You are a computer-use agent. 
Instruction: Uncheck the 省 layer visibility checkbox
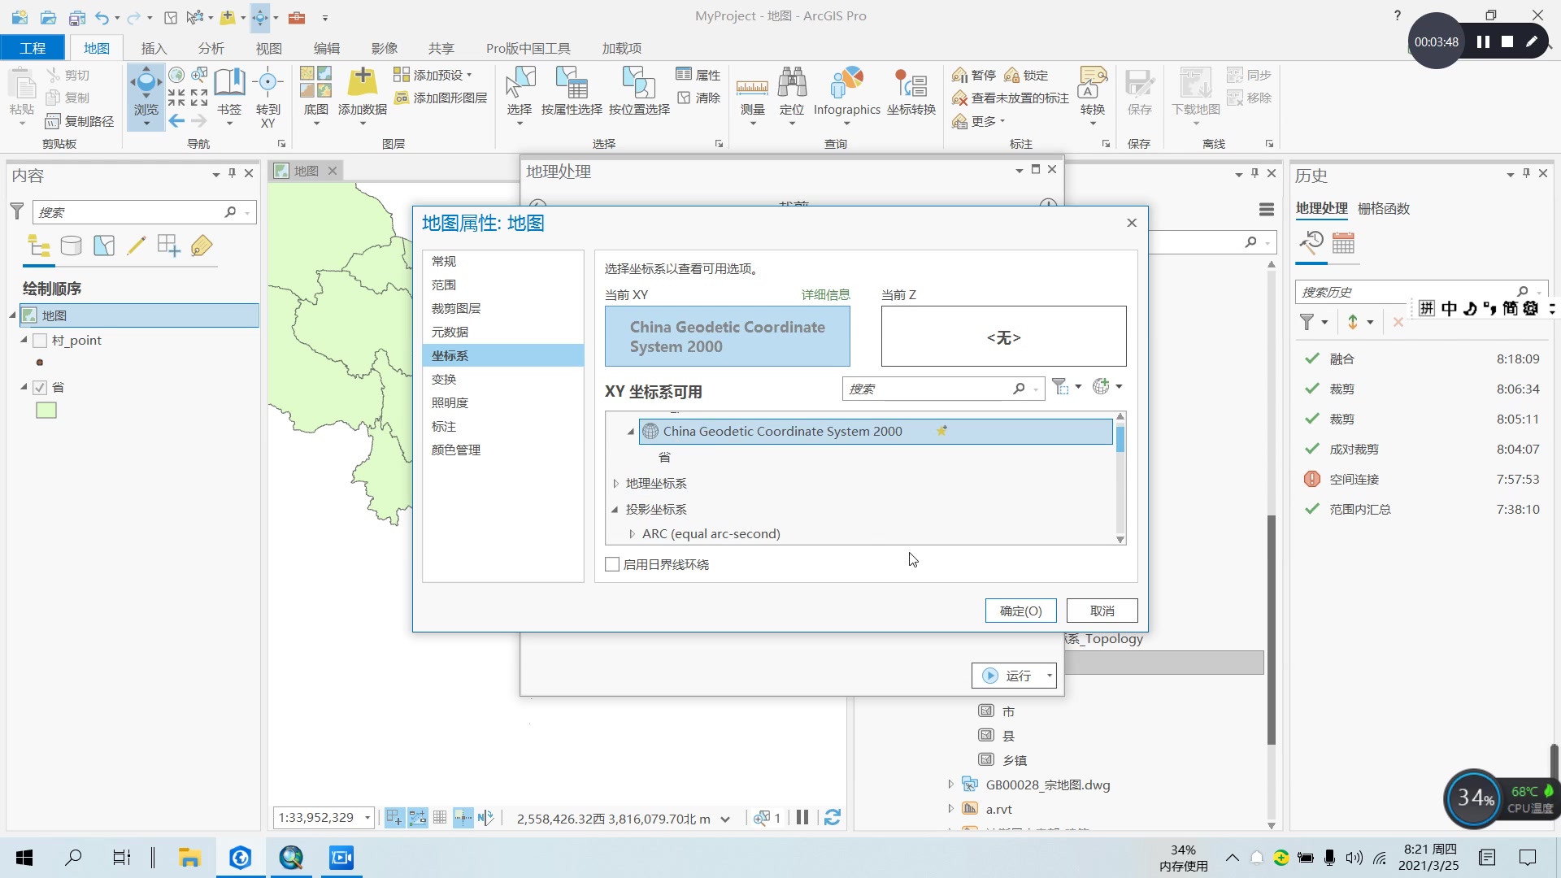point(40,388)
